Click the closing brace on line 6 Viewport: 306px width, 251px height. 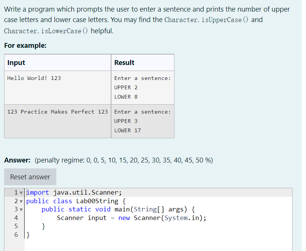tap(28, 234)
